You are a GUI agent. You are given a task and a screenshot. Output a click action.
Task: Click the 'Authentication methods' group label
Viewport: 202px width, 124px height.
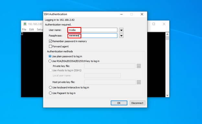pos(60,51)
